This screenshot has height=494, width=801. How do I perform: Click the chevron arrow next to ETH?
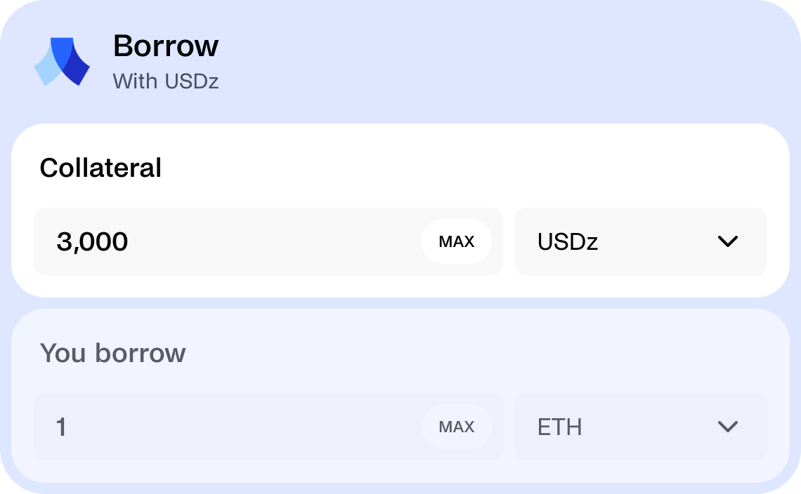point(727,427)
